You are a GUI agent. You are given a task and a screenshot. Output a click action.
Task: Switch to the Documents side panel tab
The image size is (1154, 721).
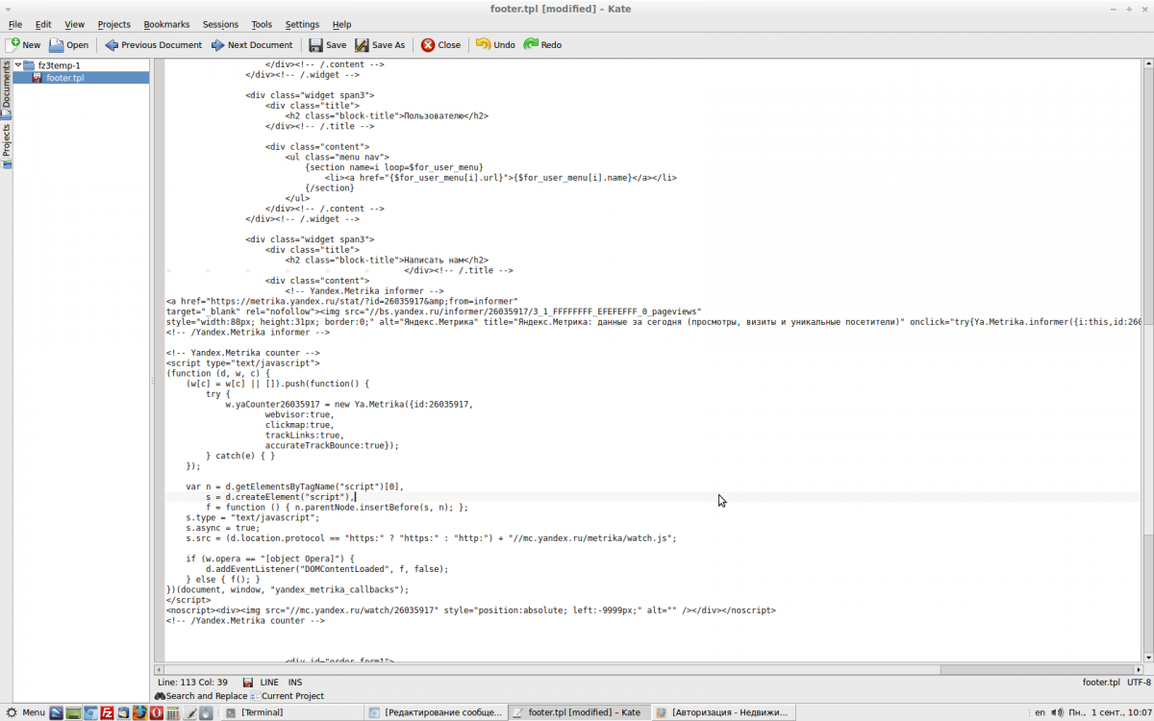6,89
